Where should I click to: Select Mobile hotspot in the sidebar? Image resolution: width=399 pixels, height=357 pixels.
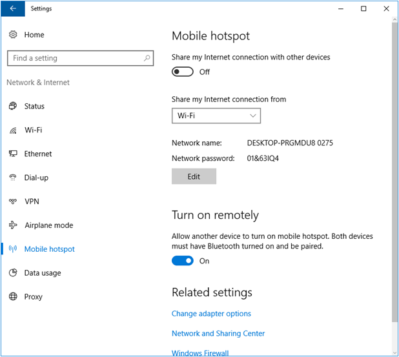[49, 249]
